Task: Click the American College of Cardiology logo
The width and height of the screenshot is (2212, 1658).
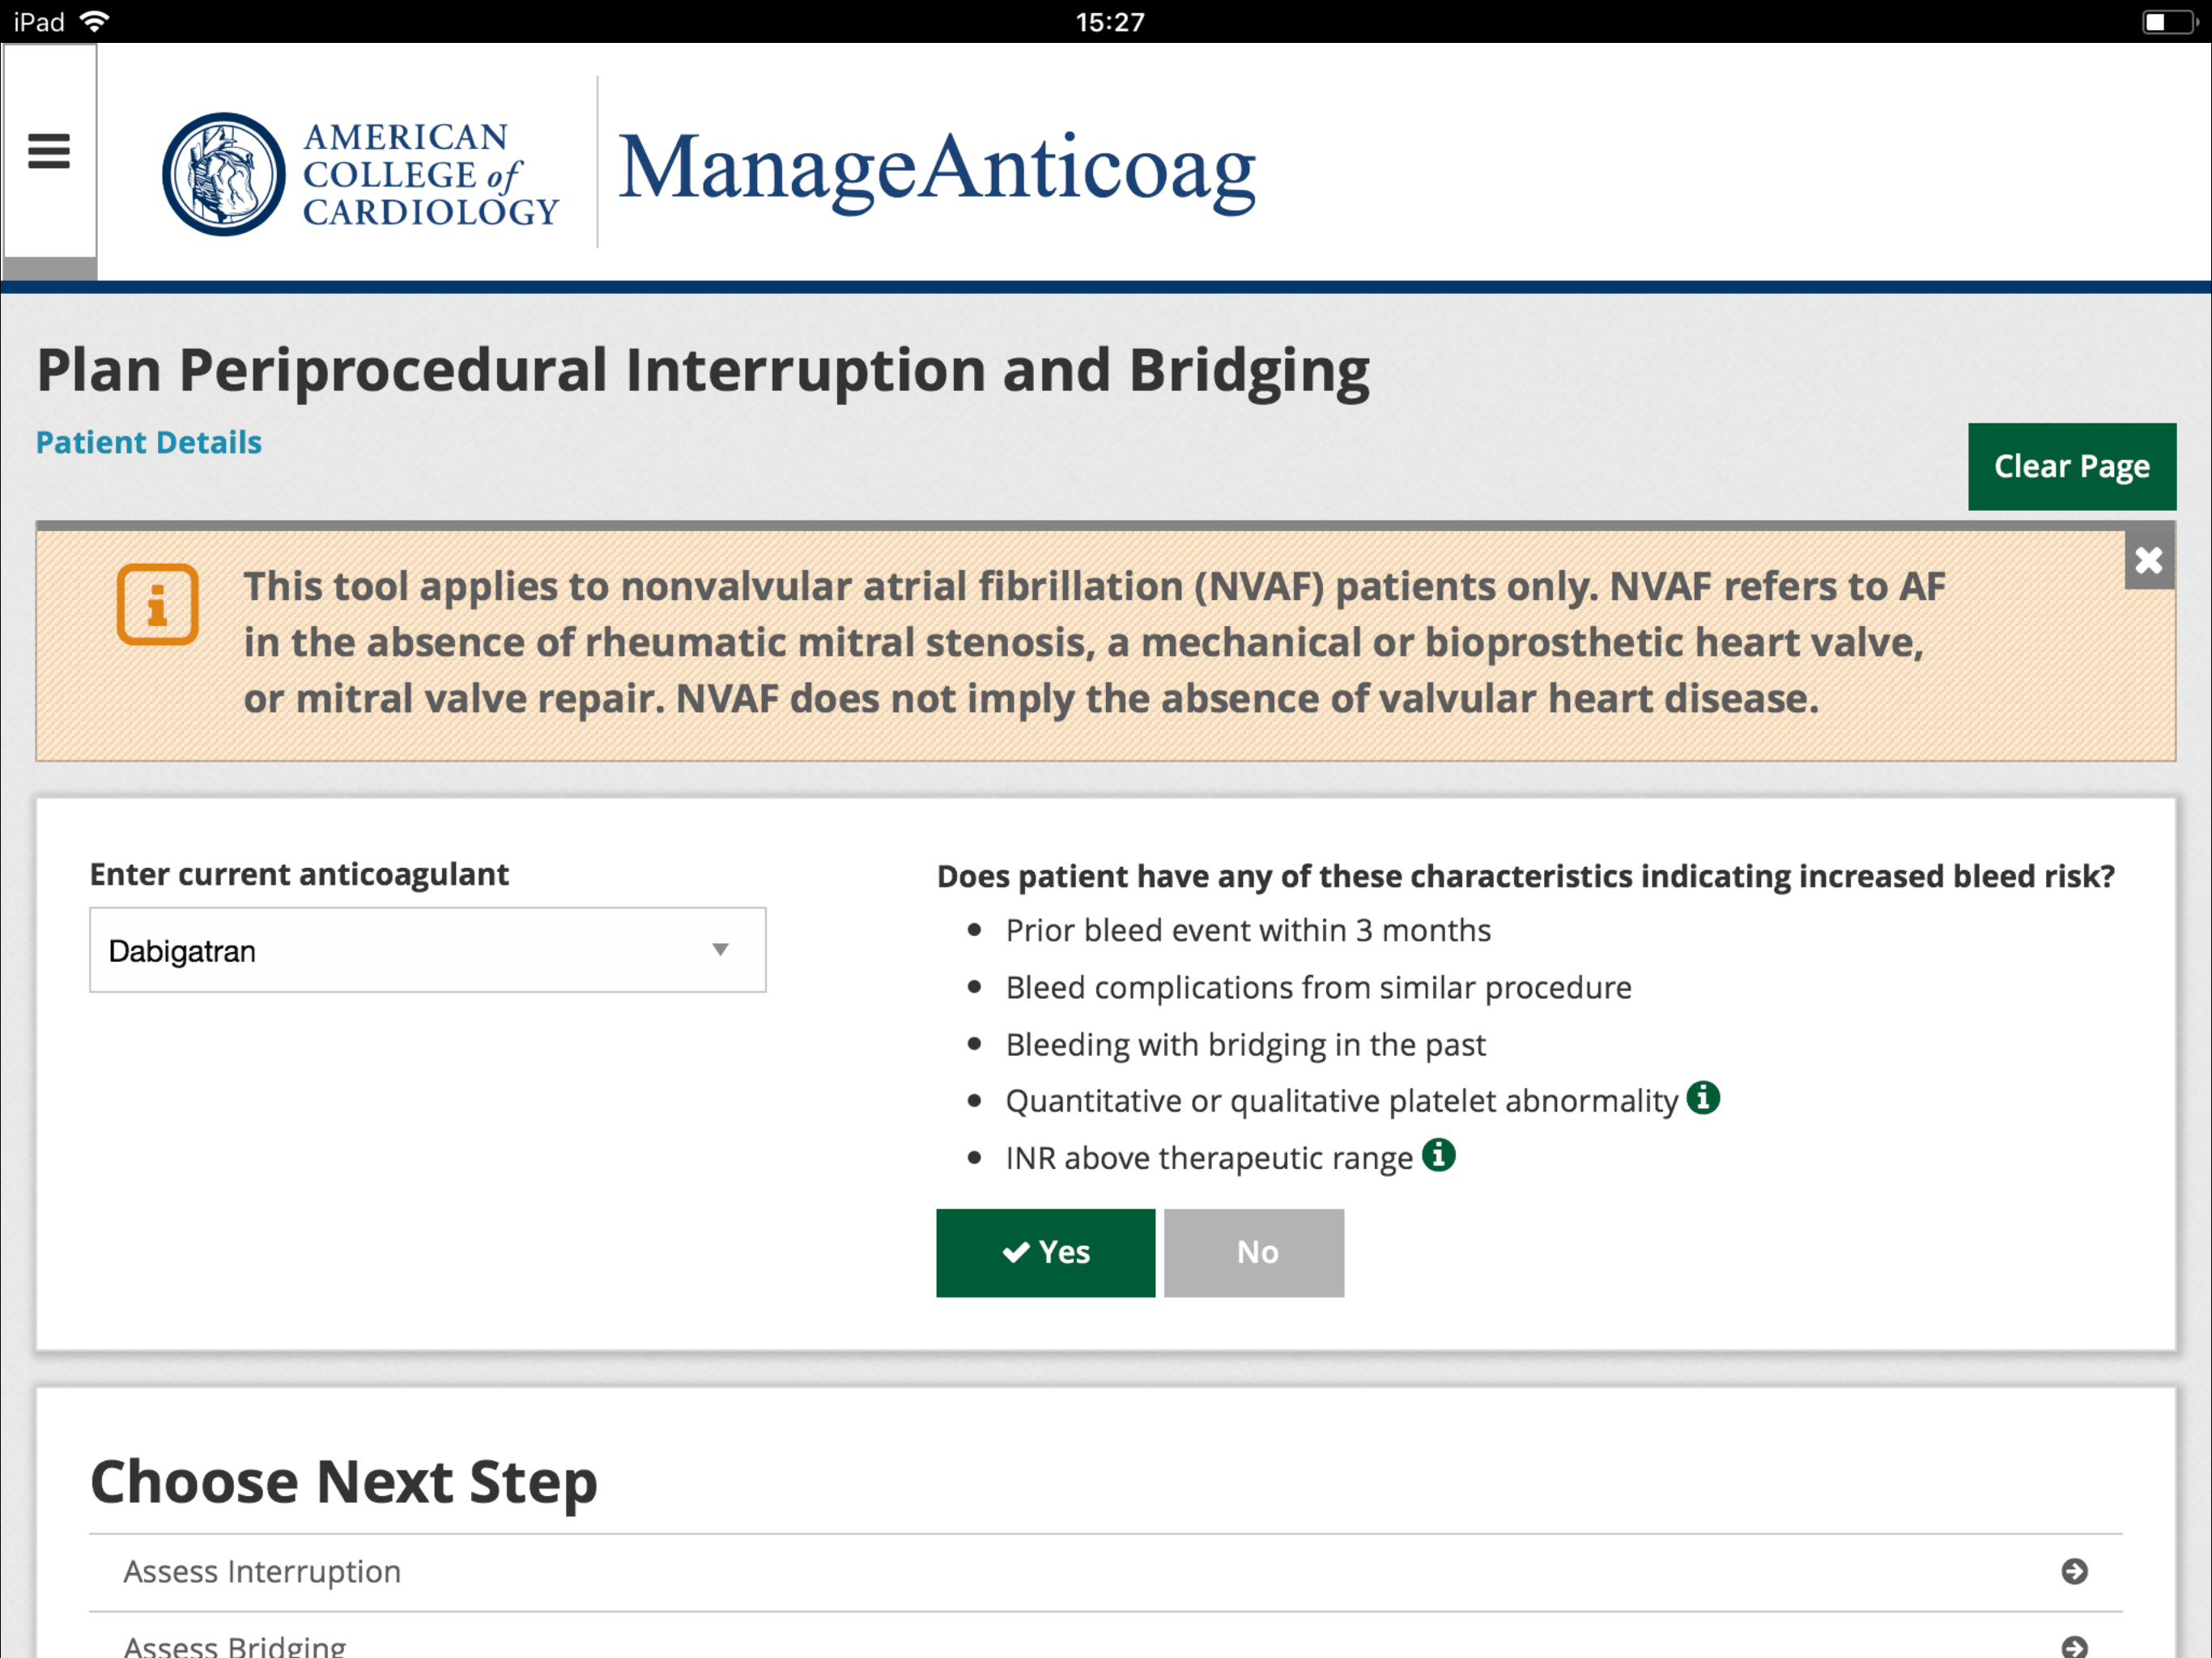Action: pos(360,174)
